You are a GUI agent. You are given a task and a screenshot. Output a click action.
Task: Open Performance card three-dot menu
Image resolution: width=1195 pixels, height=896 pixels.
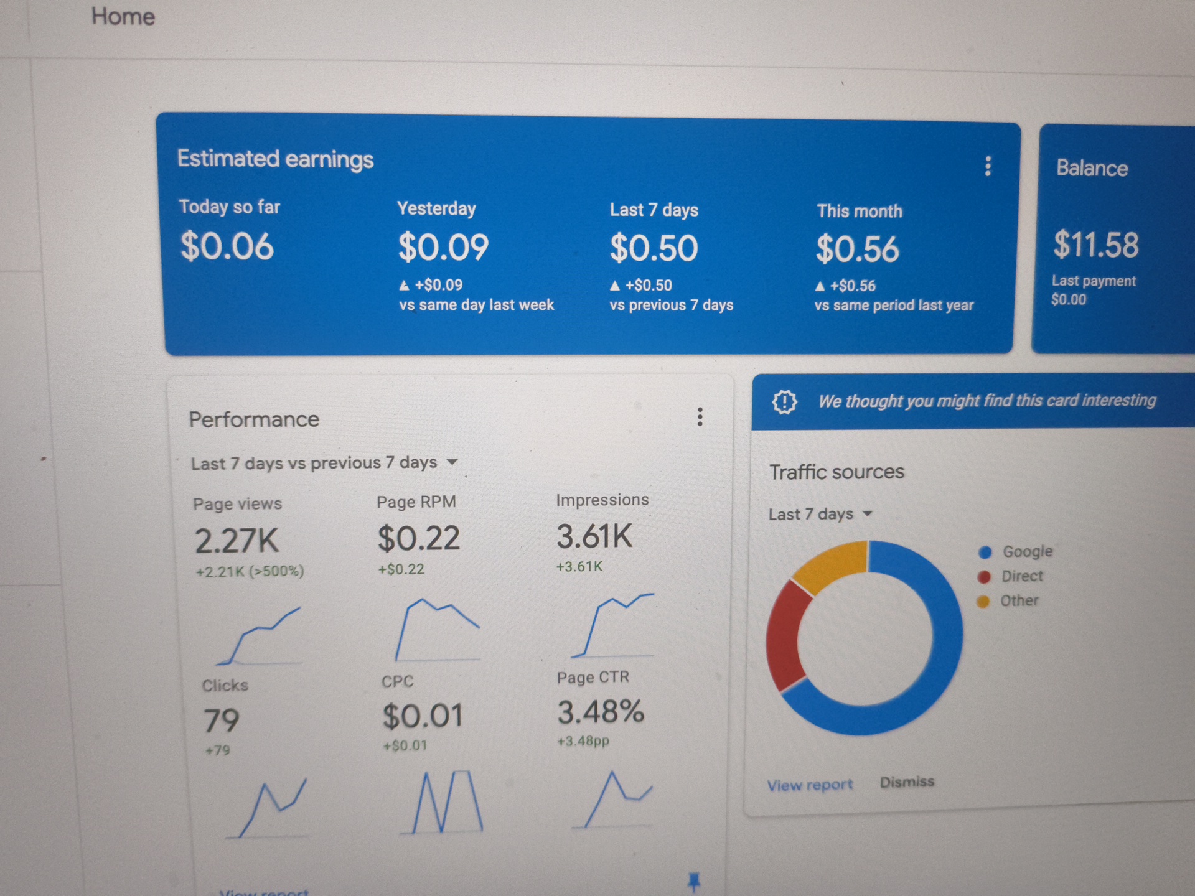click(x=700, y=417)
